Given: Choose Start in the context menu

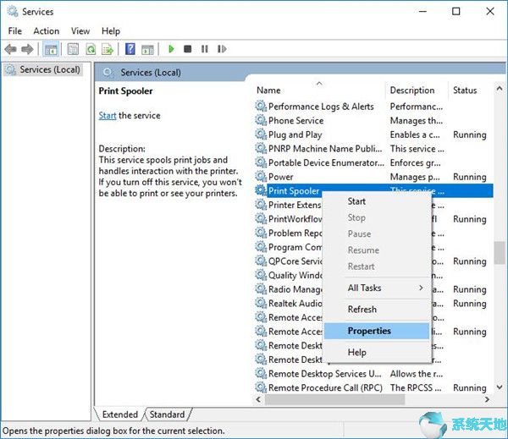Looking at the screenshot, I should point(377,201).
